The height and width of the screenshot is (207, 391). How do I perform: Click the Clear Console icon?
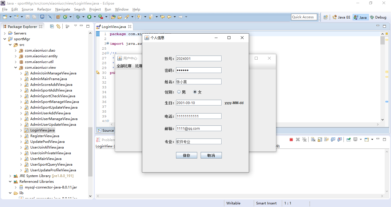point(313,140)
